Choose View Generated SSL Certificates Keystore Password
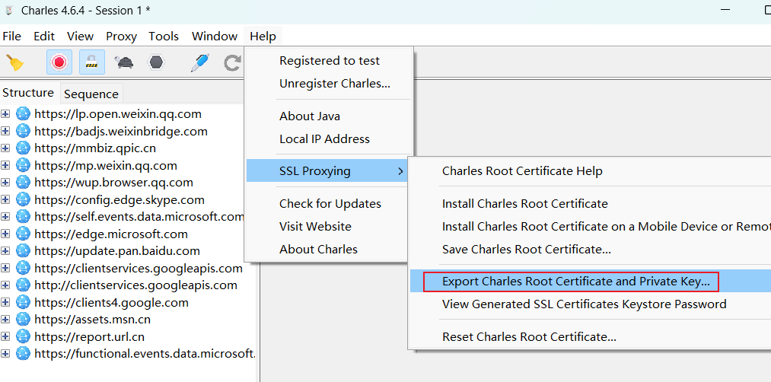Screen dimensions: 771x382 [x=591, y=304]
